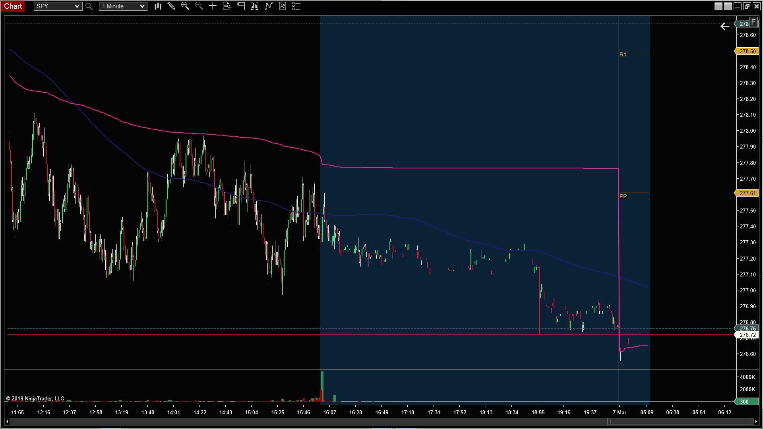Image resolution: width=763 pixels, height=429 pixels.
Task: Open the data box icon
Action: click(x=227, y=6)
